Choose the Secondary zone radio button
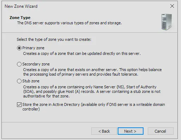181x140 pixels. tap(19, 64)
